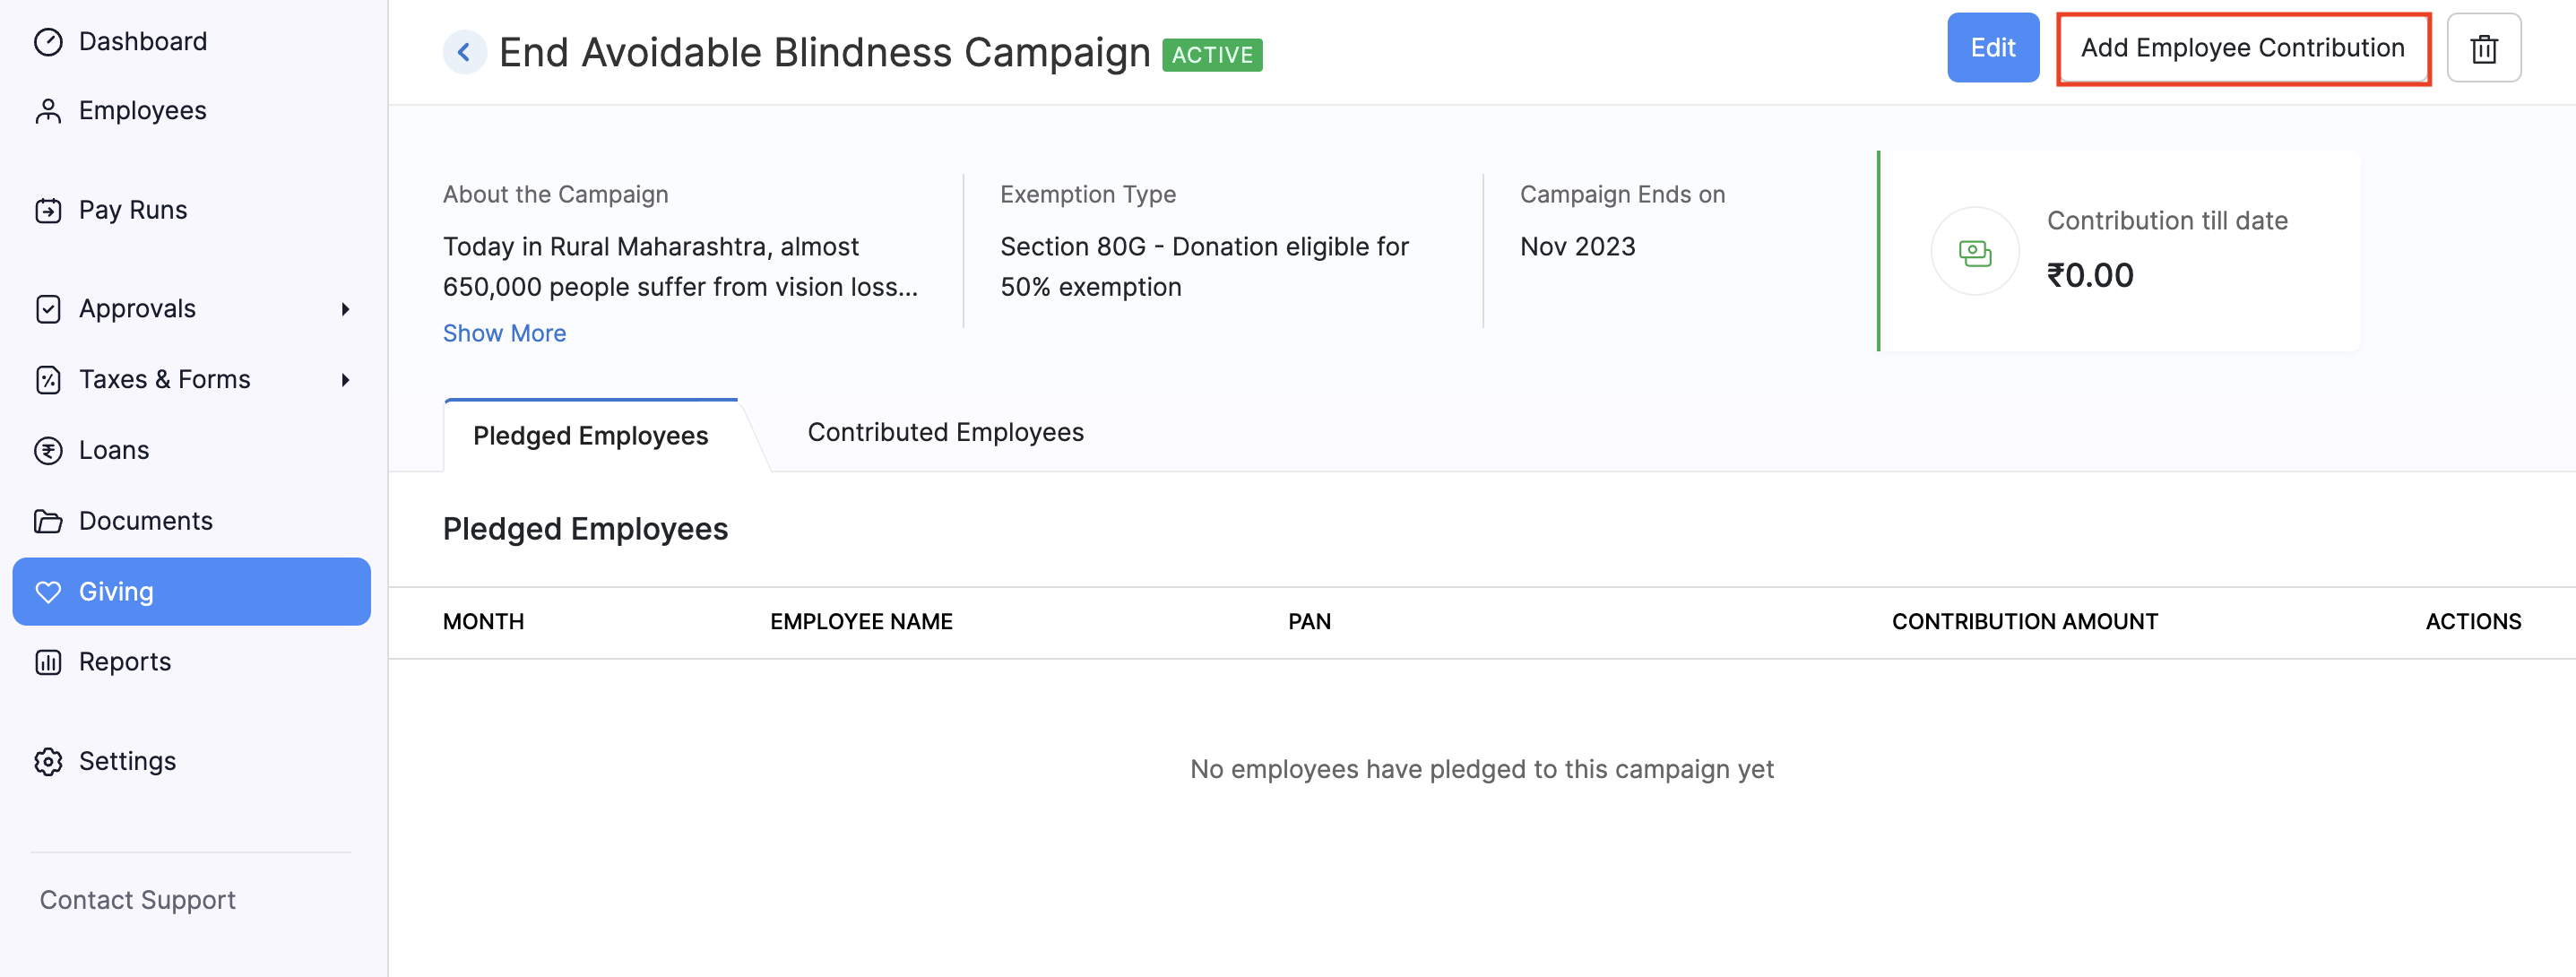Click the Settings gear icon

coord(48,762)
